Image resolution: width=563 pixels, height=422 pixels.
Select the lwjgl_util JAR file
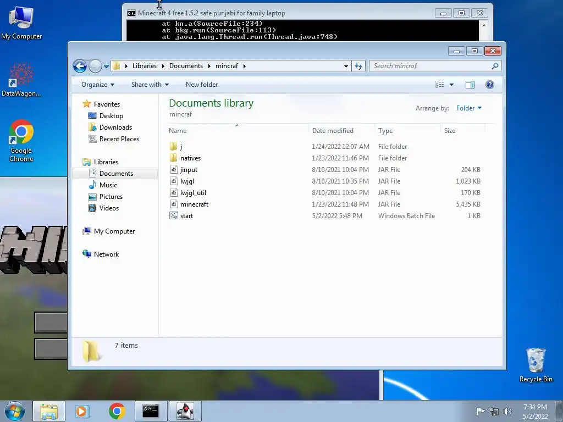coord(325,193)
